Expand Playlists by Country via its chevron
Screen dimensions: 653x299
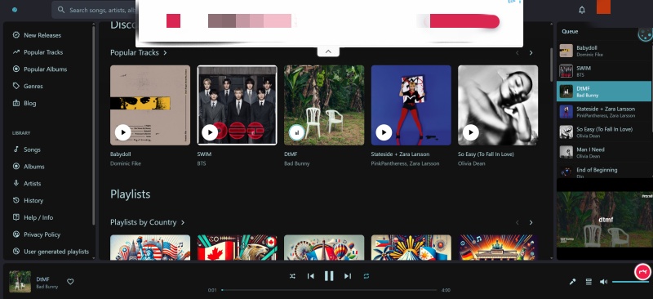pyautogui.click(x=182, y=223)
